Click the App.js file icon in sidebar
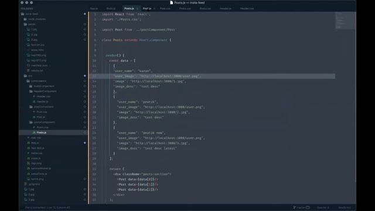The height and width of the screenshot is (211, 375). (29, 143)
